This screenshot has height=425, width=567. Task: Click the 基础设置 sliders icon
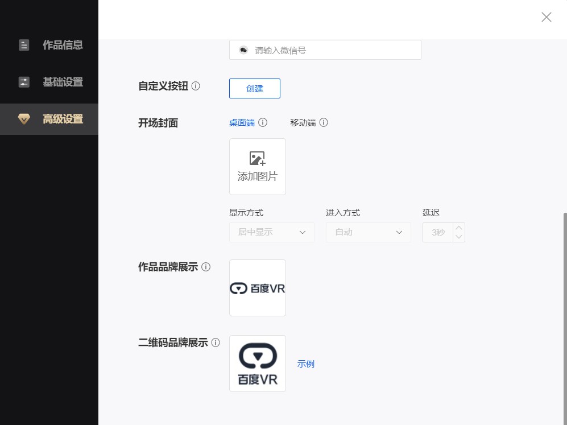24,82
